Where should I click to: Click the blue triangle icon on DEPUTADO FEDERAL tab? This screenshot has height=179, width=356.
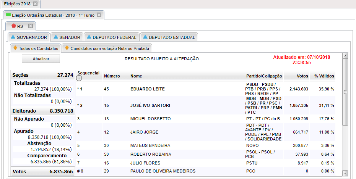(89, 37)
